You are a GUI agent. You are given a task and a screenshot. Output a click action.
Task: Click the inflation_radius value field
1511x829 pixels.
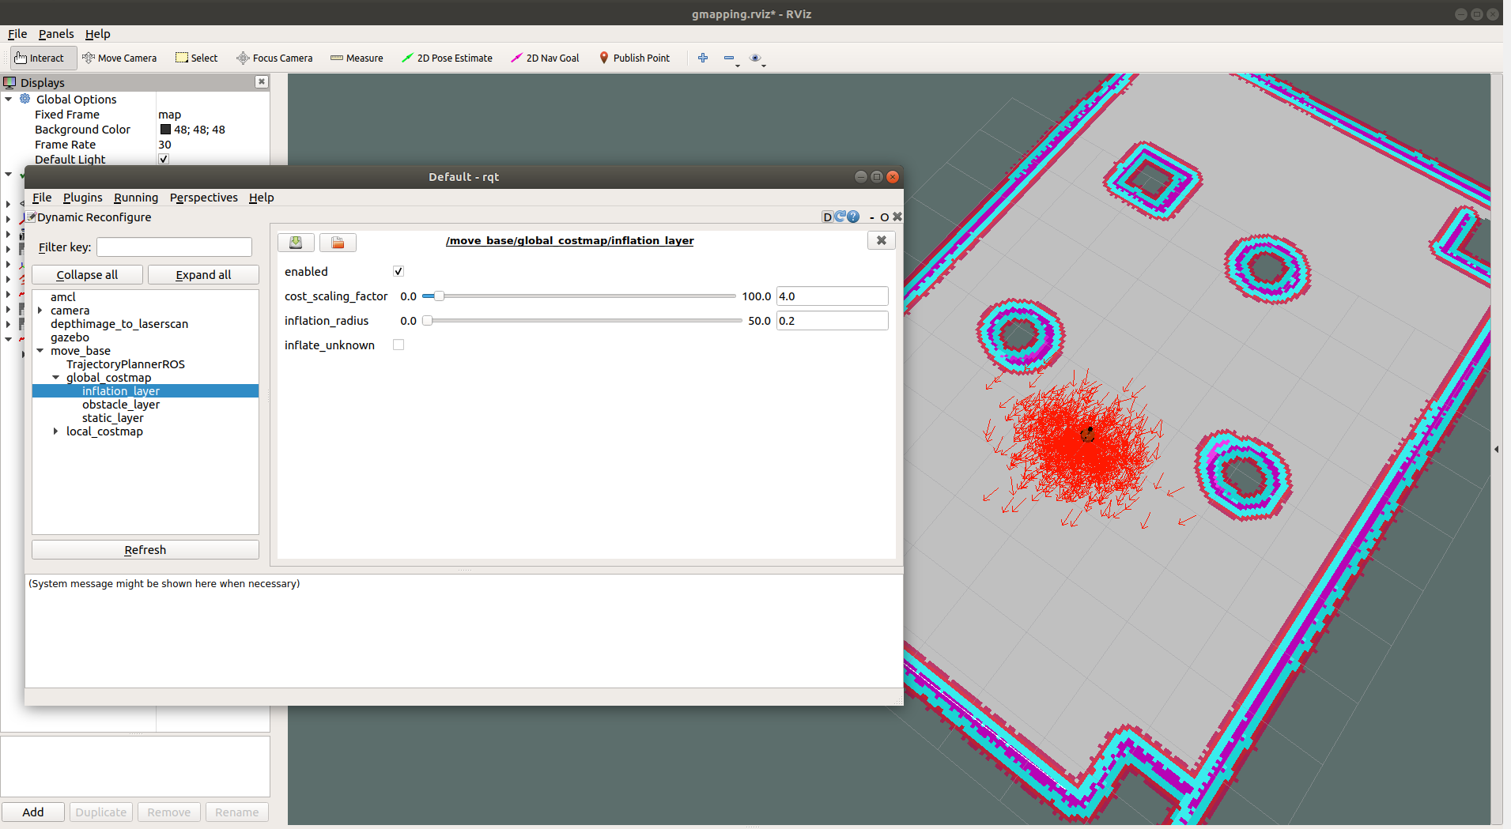point(832,321)
